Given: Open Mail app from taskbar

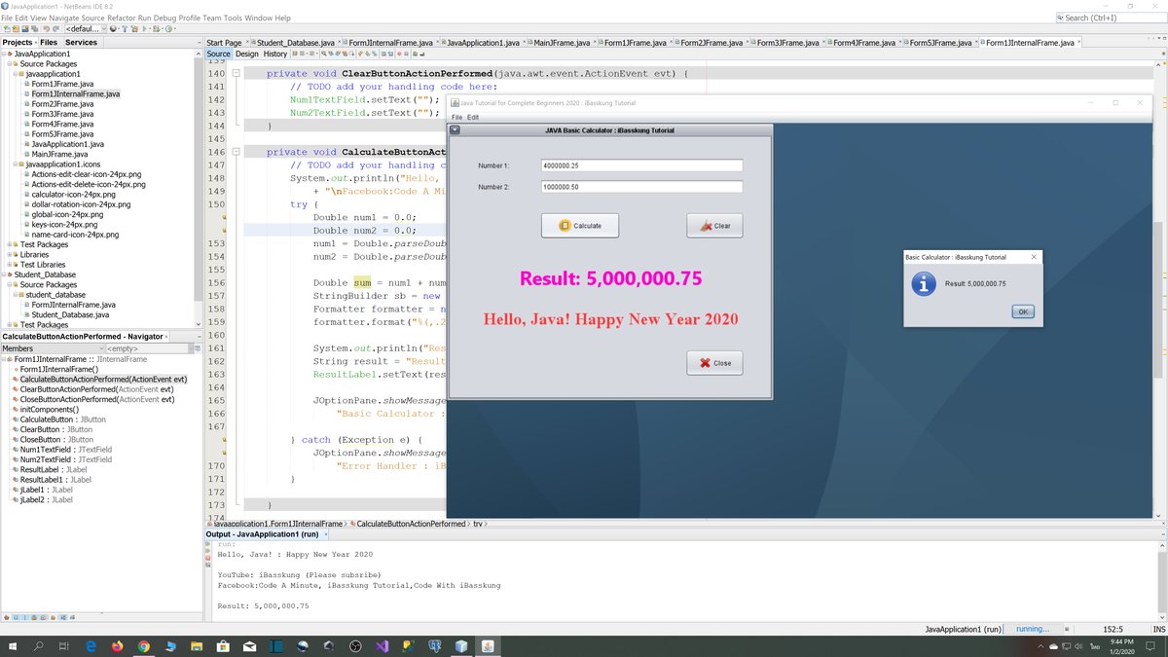Looking at the screenshot, I should pos(249,645).
